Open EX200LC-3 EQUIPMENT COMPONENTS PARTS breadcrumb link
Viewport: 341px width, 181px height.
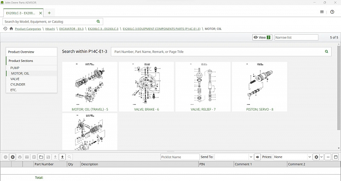tap(162, 29)
